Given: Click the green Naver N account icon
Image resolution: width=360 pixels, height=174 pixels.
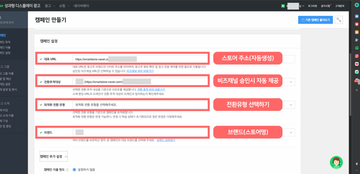Looking at the screenshot, I should coord(283,6).
